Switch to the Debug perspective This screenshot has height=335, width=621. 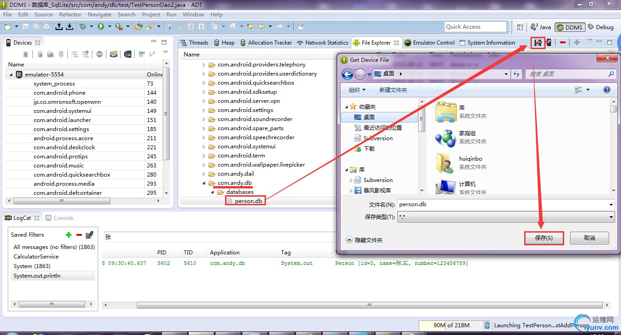(600, 27)
